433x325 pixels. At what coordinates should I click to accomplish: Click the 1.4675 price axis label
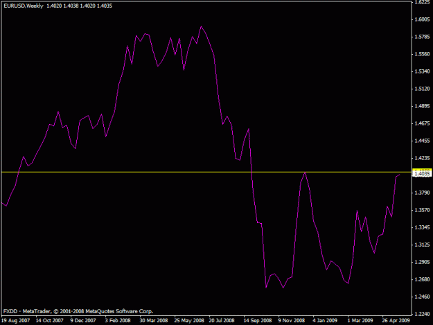click(x=422, y=123)
